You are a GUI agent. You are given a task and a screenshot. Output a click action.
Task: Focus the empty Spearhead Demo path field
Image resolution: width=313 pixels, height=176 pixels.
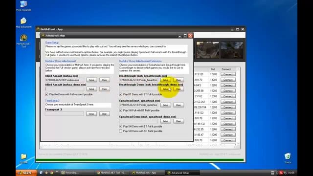138,121
